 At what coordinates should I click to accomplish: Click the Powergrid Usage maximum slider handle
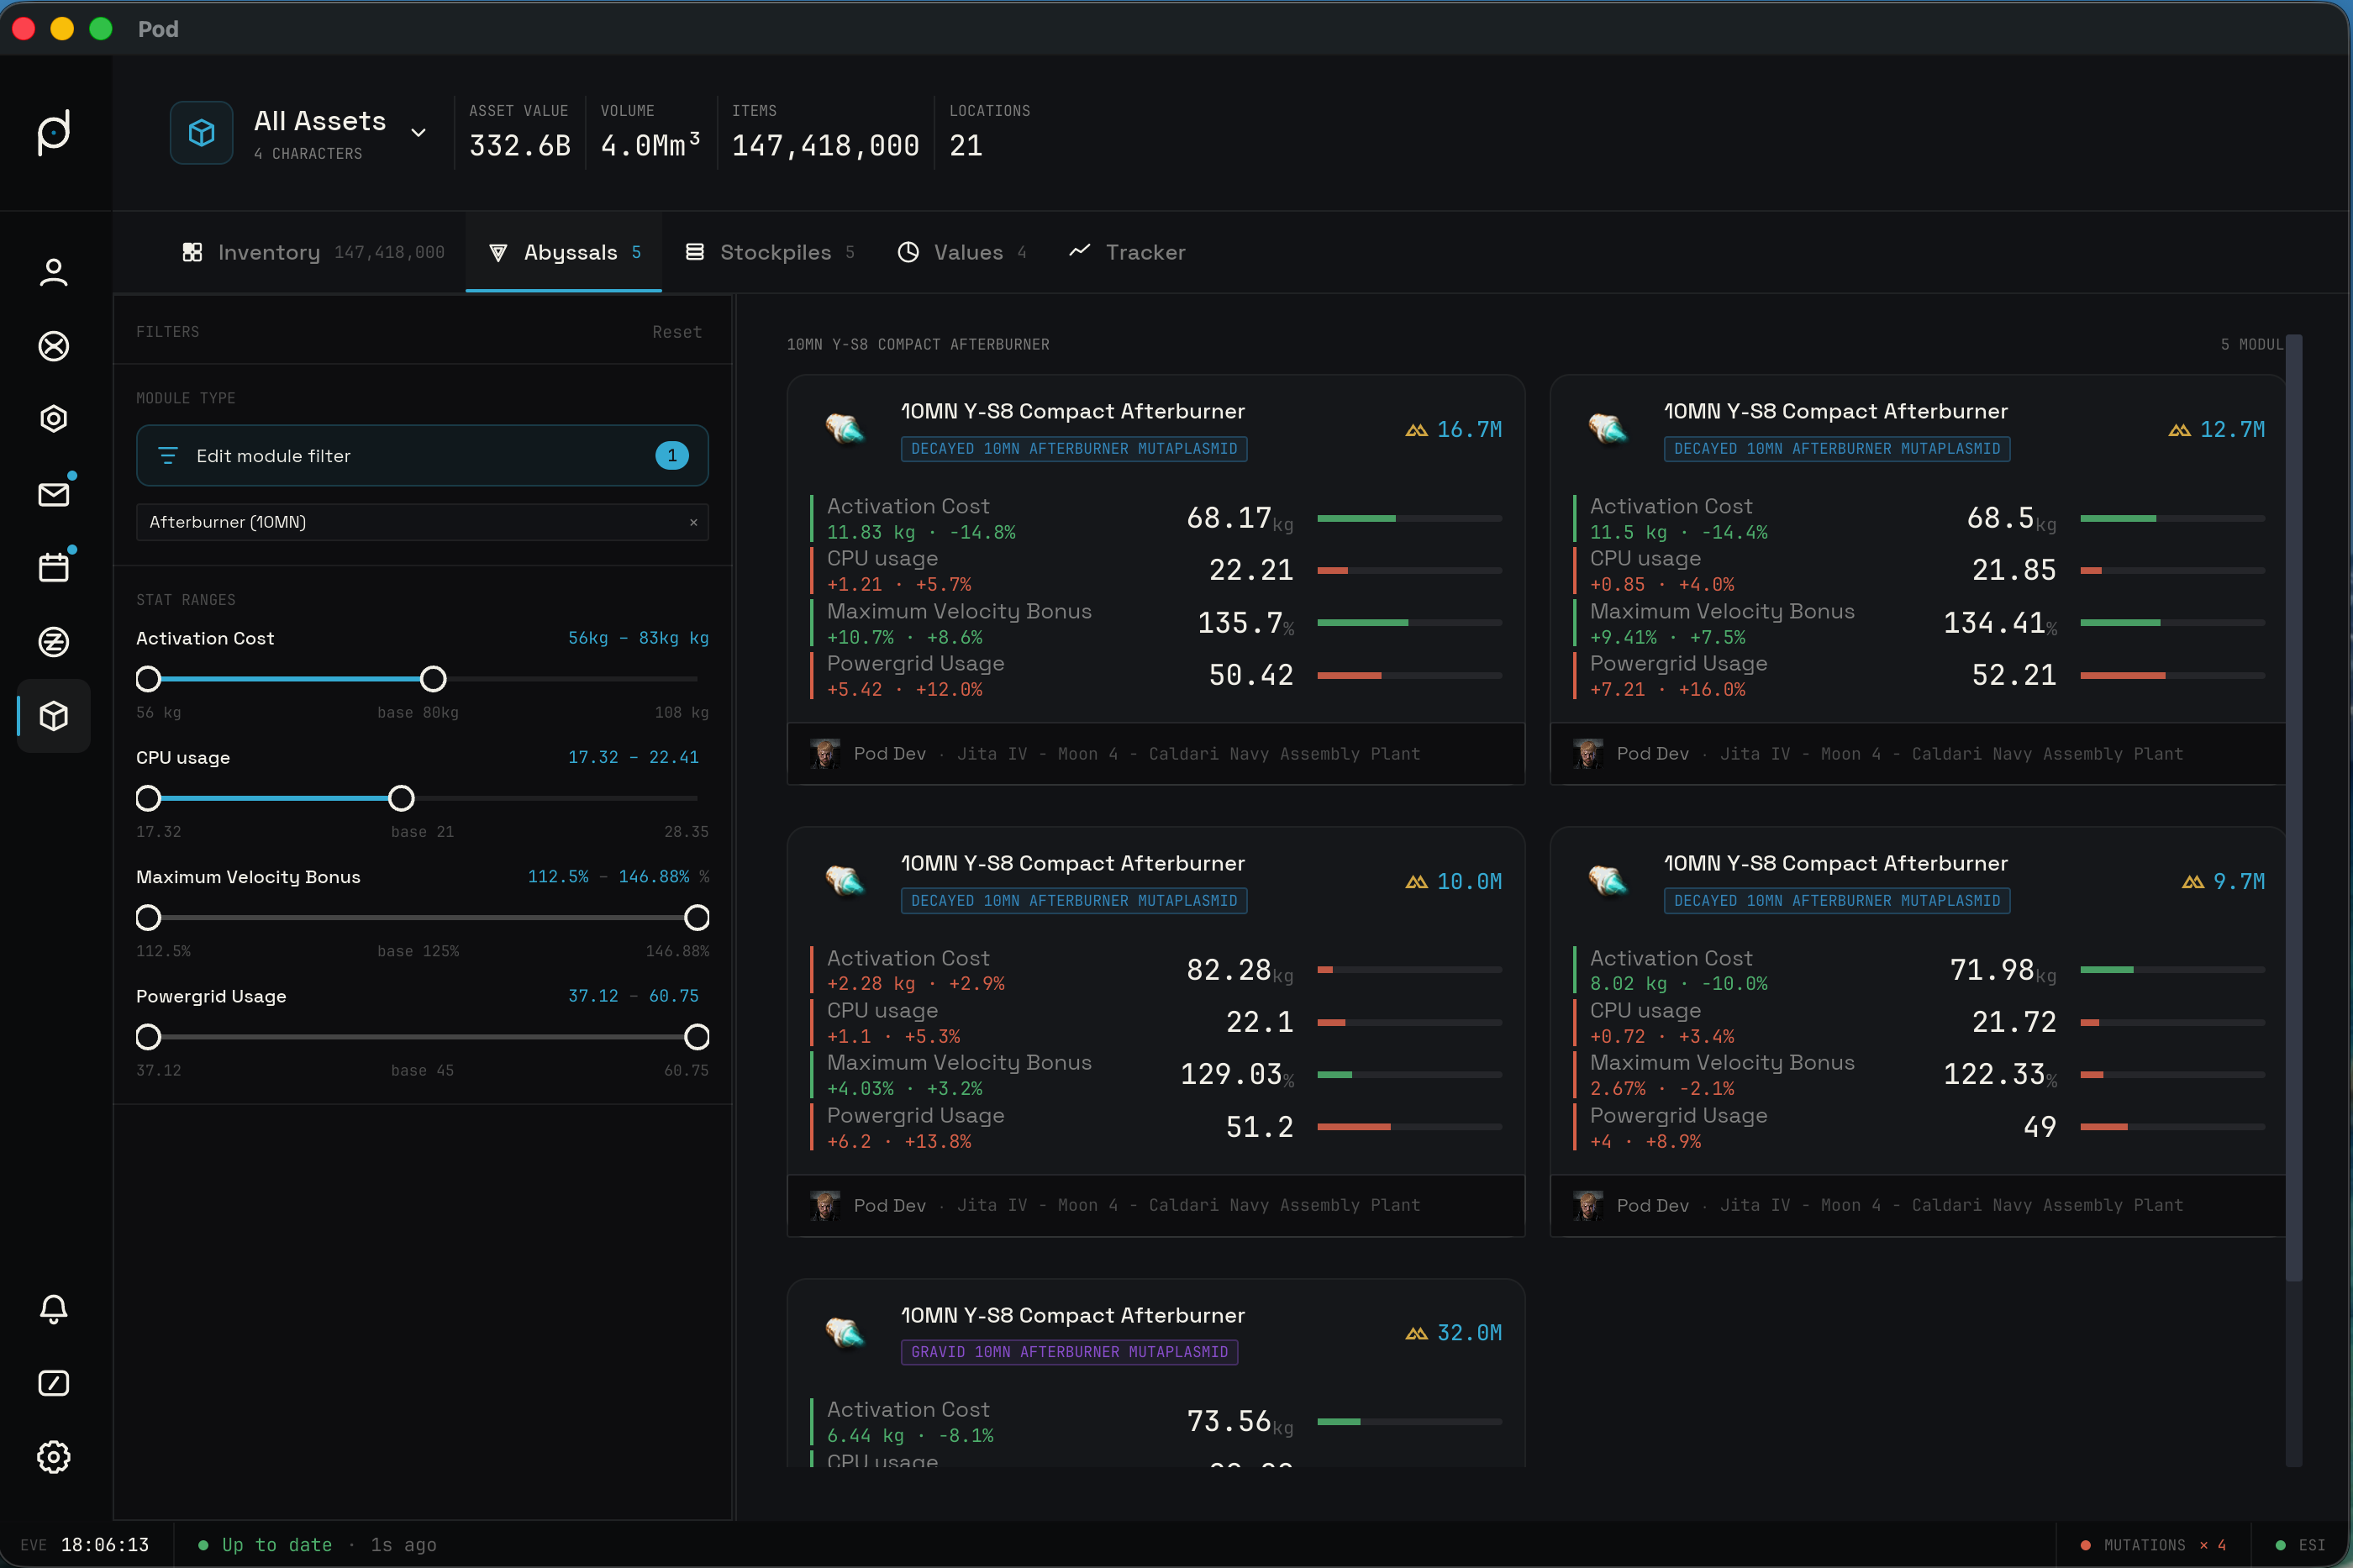[x=697, y=1037]
